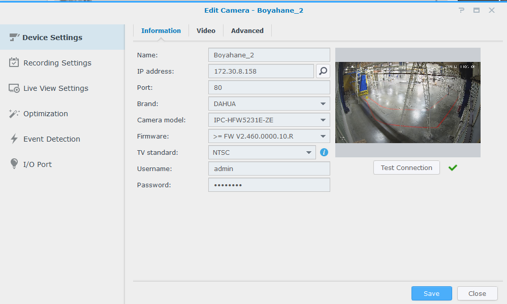
Task: Click the Event Detection lightning bolt icon
Action: click(x=14, y=139)
